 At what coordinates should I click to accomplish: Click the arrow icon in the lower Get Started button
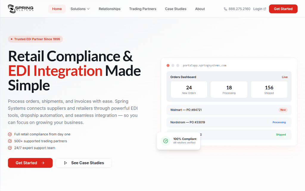click(x=43, y=163)
